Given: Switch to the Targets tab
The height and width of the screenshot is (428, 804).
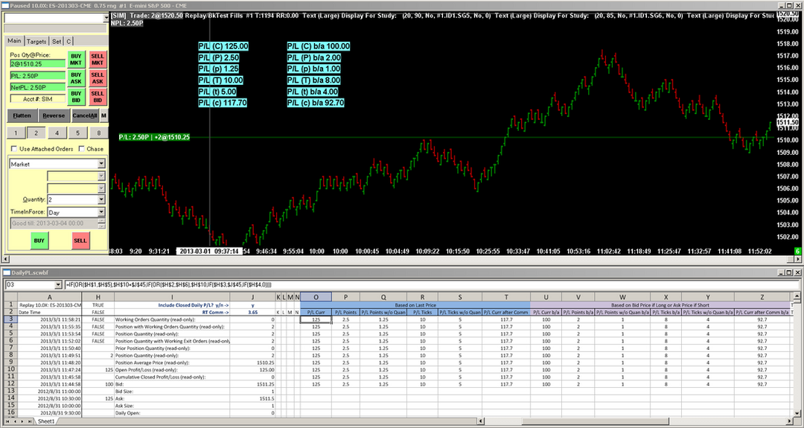Looking at the screenshot, I should [x=36, y=42].
